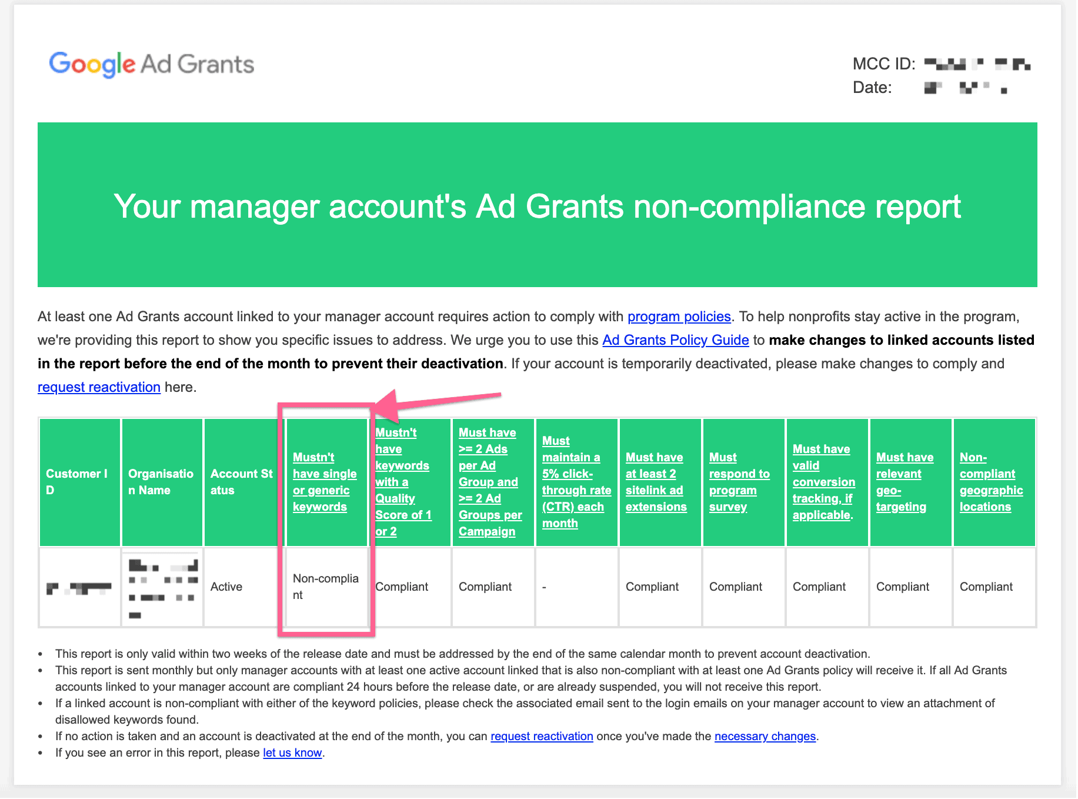The height and width of the screenshot is (799, 1078).
Task: Open the 5% click-through rate policy link
Action: coord(576,482)
